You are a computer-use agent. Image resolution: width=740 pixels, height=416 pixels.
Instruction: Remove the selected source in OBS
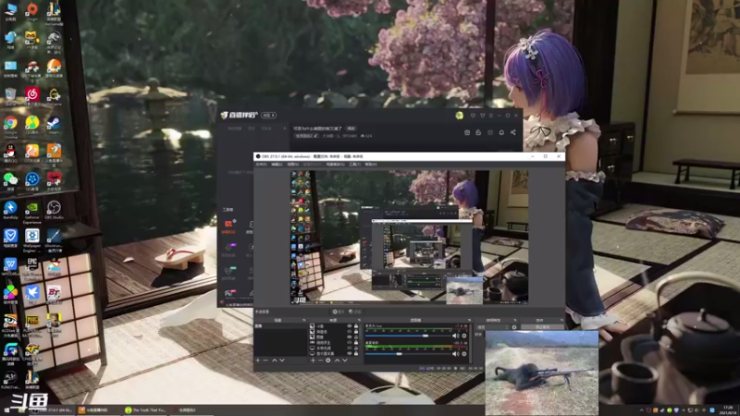point(320,360)
